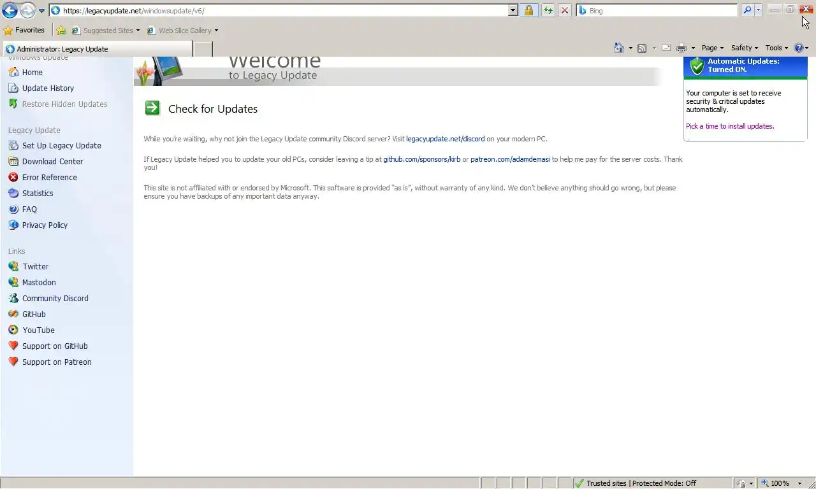
Task: Open the Download Center link
Action: [x=52, y=161]
